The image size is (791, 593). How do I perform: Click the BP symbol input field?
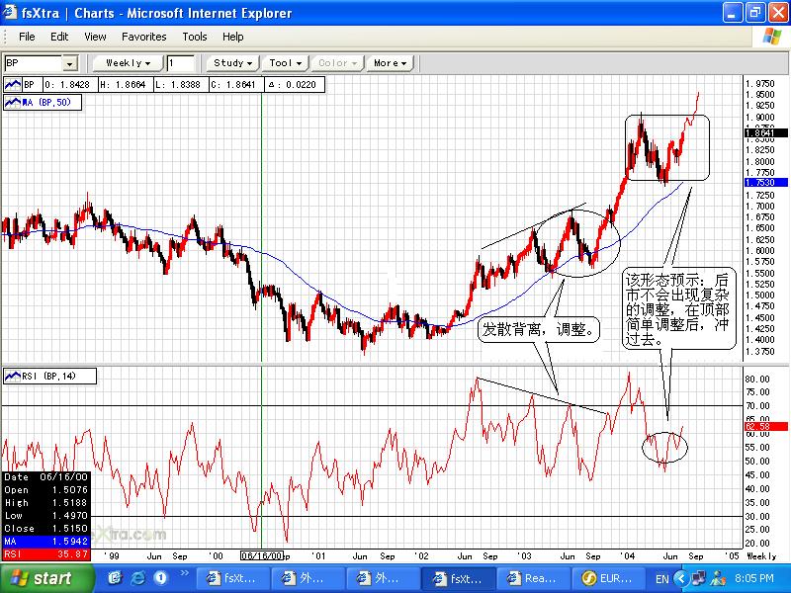tap(34, 63)
